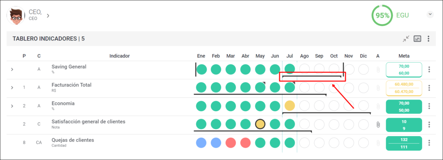The image size is (443, 160).
Task: Expand the Economia row
Action: 12,106
